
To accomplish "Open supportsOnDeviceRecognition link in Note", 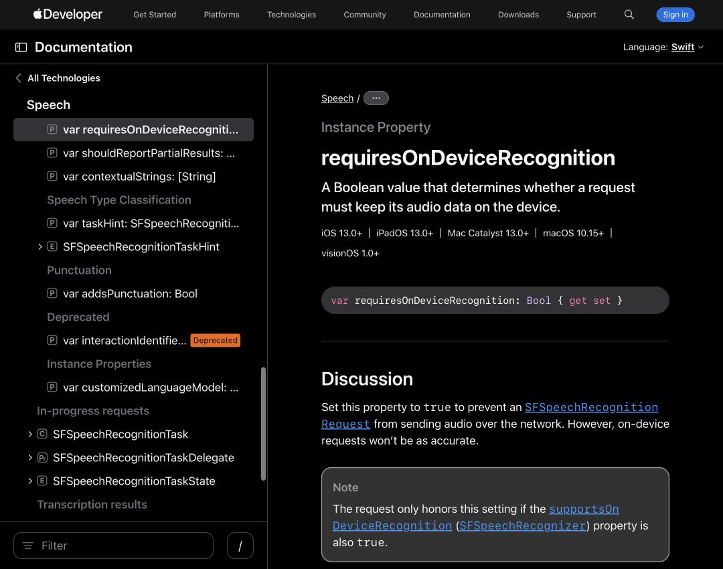I will pyautogui.click(x=584, y=509).
